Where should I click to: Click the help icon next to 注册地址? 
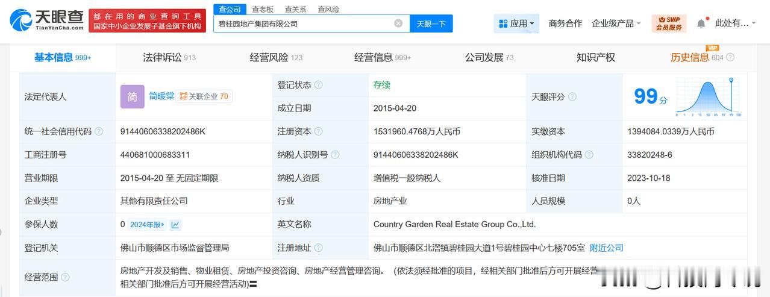pyautogui.click(x=318, y=248)
